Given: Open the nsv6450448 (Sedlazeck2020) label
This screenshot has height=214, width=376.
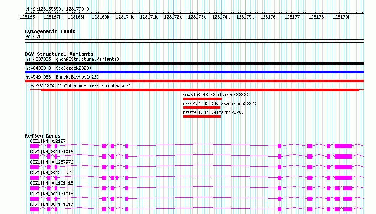Looking at the screenshot, I should [215, 95].
